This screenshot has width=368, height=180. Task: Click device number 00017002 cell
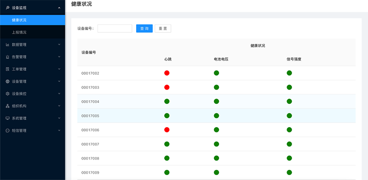point(90,73)
